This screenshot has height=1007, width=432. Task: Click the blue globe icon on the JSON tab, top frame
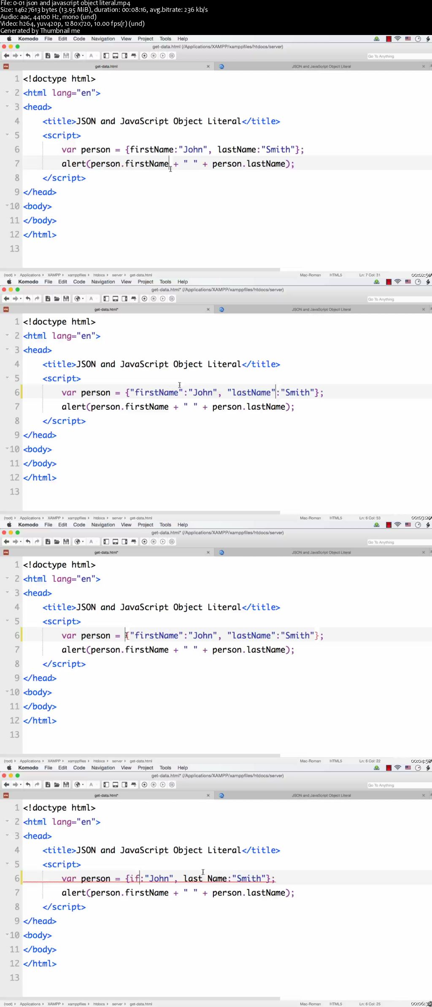click(221, 66)
